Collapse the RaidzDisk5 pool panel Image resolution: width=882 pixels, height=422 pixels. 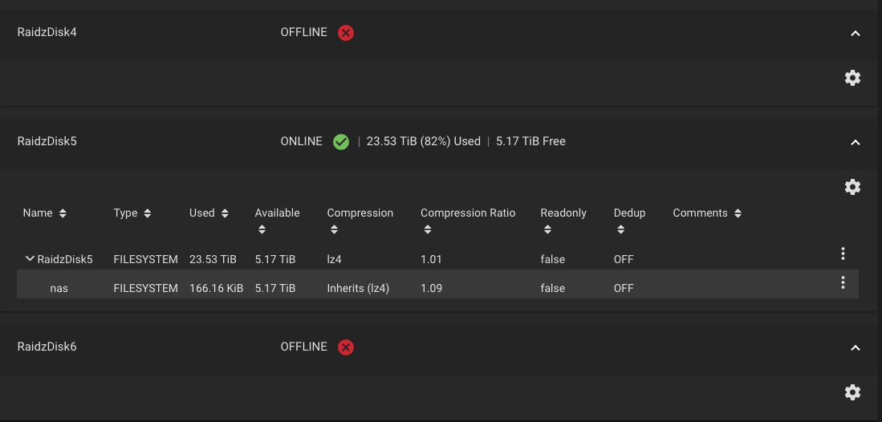855,142
